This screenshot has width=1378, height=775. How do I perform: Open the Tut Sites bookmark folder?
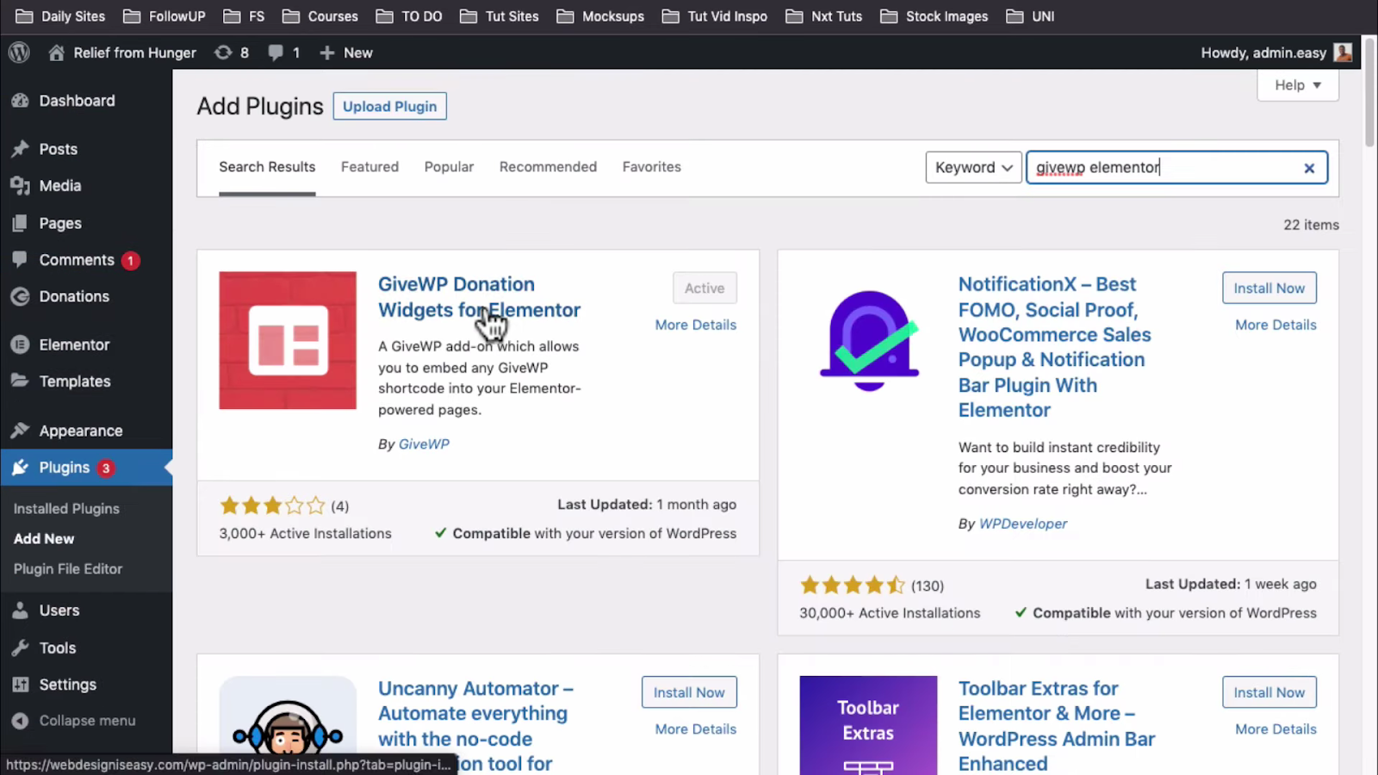(x=500, y=16)
